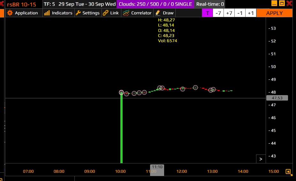This screenshot has width=296, height=181.
Task: Click the chain Link icon
Action: [105, 13]
